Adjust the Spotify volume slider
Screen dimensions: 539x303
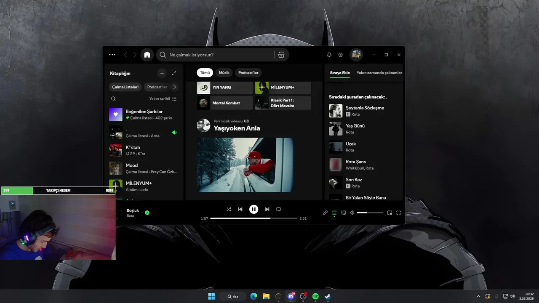tap(370, 213)
